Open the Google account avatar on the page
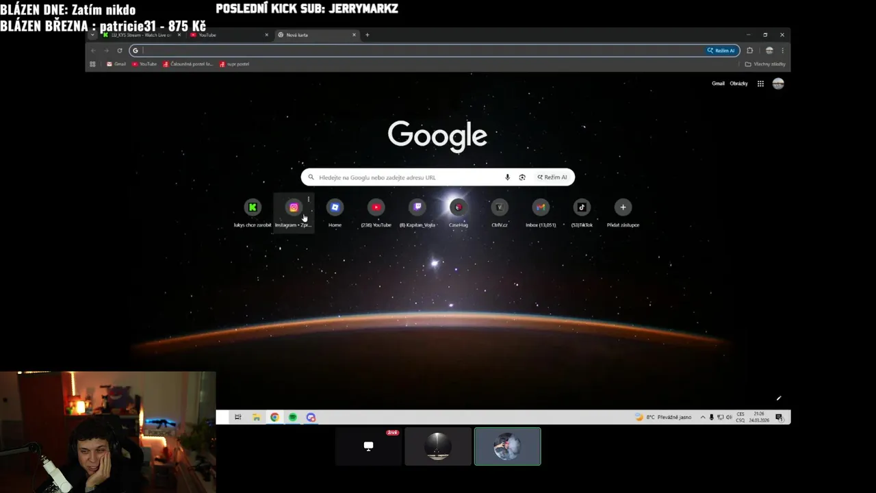Image resolution: width=876 pixels, height=493 pixels. (x=778, y=84)
